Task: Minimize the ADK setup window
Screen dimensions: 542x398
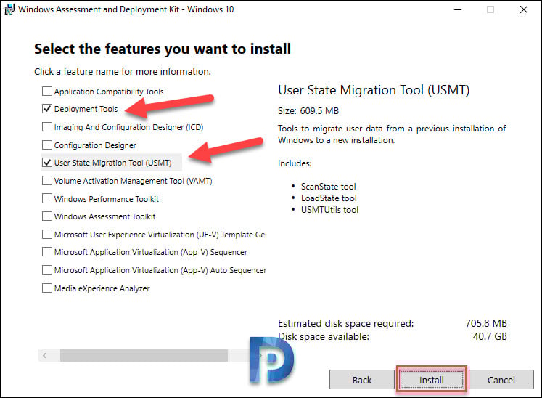Action: (x=458, y=9)
